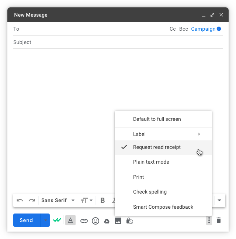236x239 pixels.
Task: Toggle confidential mode lock-clock icon
Action: [129, 221]
